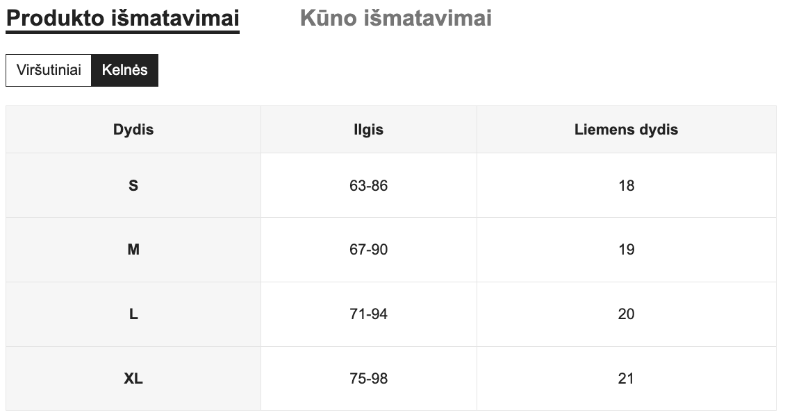785x419 pixels.
Task: Click the 75-98 length value
Action: click(x=368, y=379)
